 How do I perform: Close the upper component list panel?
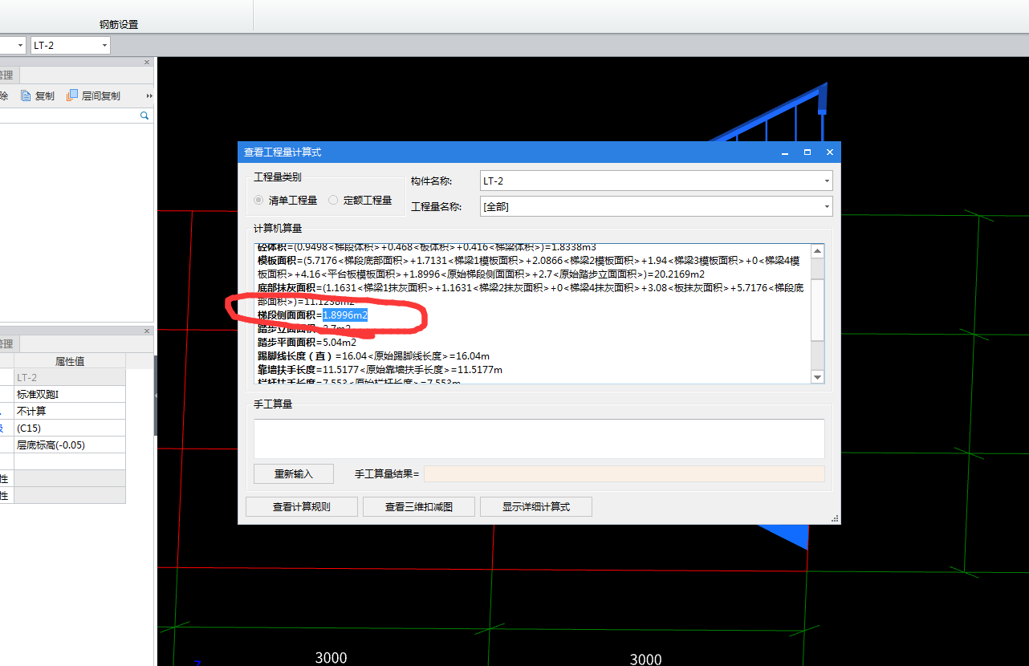tap(147, 62)
